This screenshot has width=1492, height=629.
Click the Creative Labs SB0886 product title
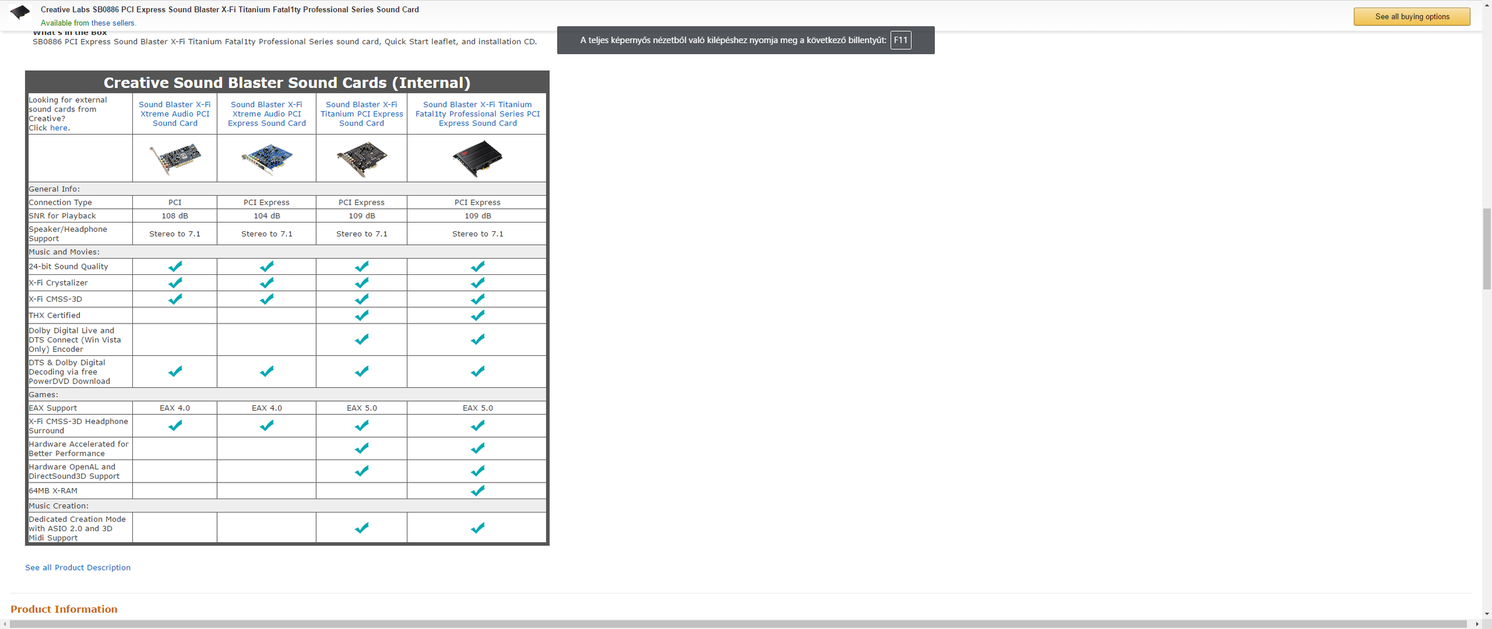[x=230, y=10]
